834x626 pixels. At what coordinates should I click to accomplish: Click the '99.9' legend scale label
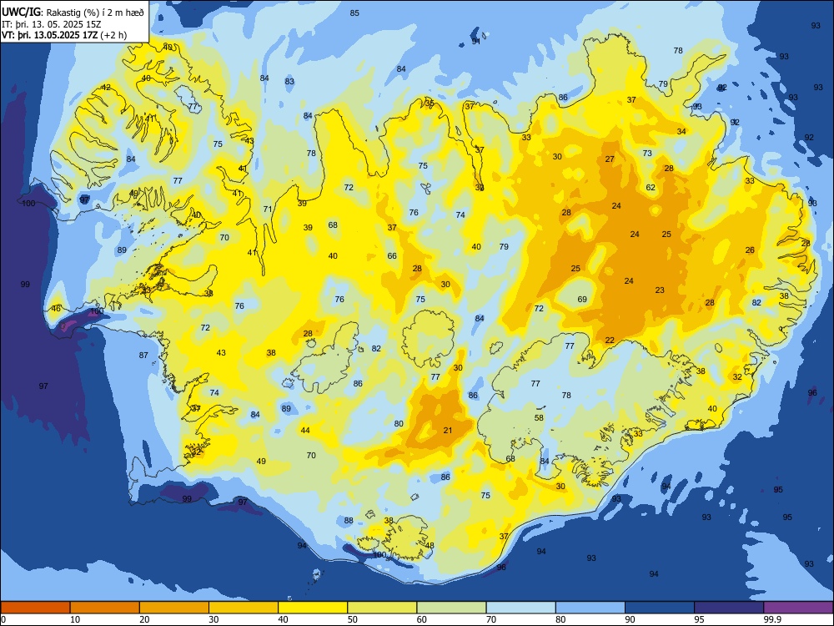[771, 619]
